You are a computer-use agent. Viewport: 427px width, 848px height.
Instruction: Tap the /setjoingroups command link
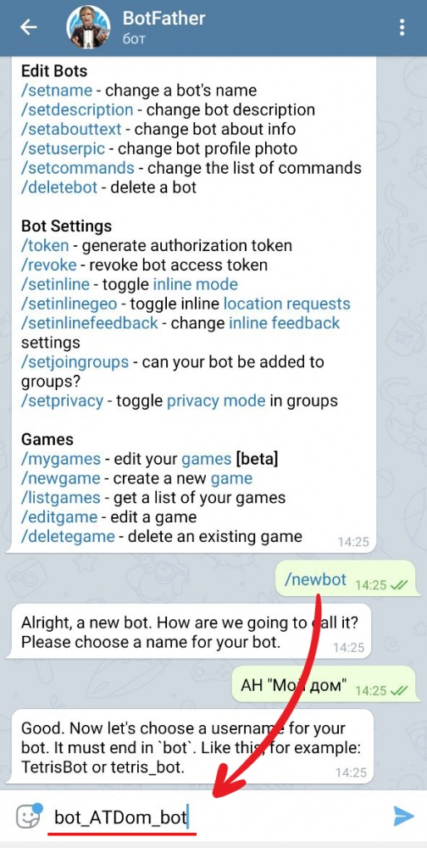75,362
